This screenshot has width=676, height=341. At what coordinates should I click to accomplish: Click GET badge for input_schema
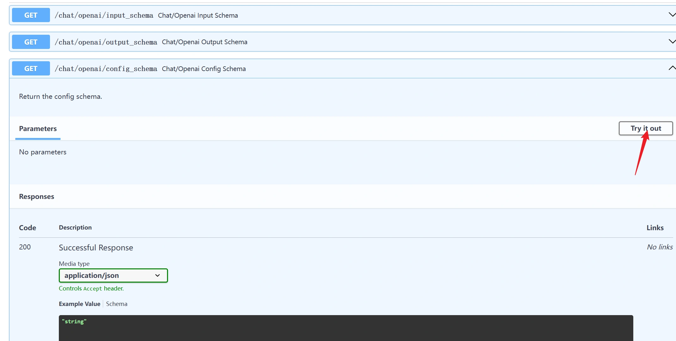tap(31, 15)
